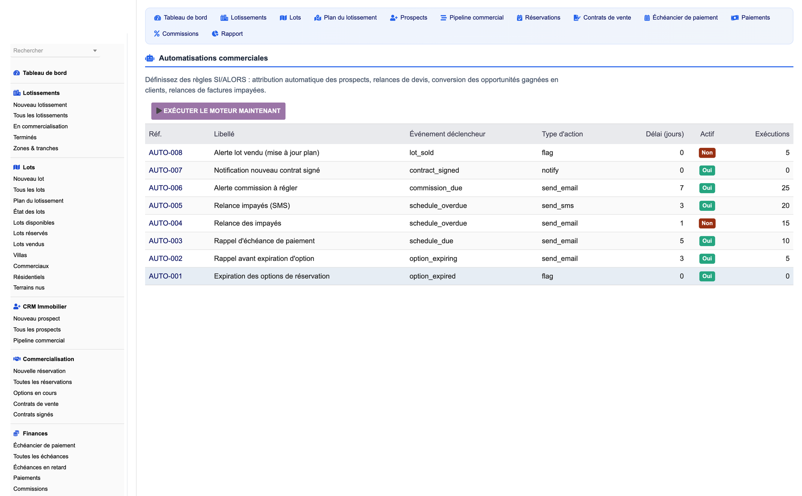Open Nouveau prospect sidebar link
The image size is (802, 496).
(37, 319)
